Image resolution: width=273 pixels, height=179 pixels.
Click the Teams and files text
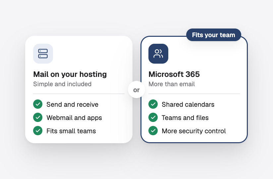pos(185,118)
